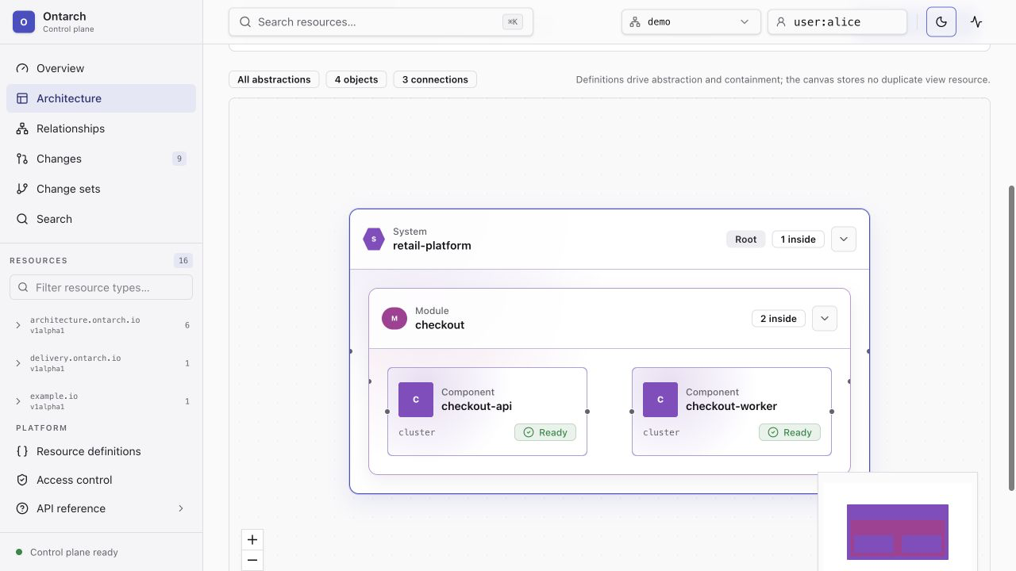Click the user:alice identity field
Screen dimensions: 1016x571
point(837,22)
